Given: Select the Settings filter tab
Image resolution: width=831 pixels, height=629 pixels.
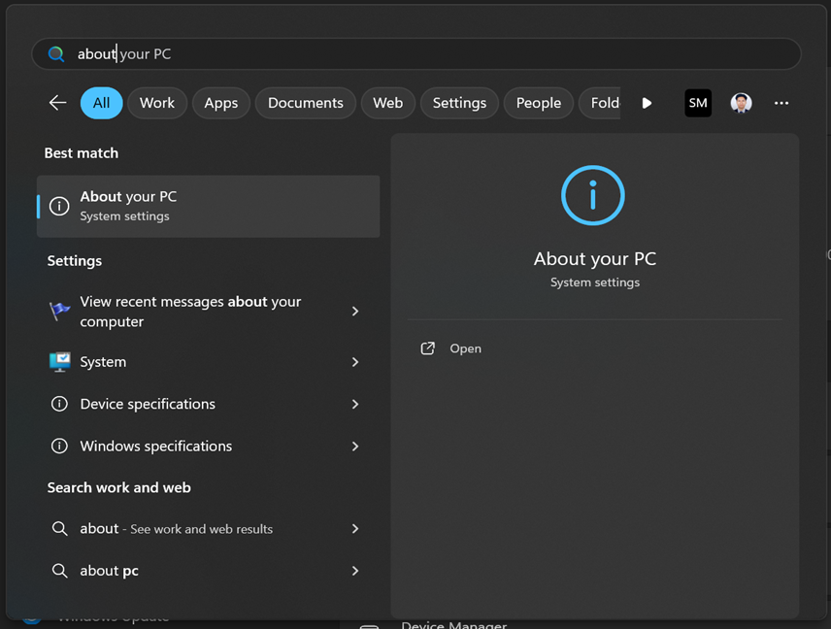Looking at the screenshot, I should tap(459, 103).
